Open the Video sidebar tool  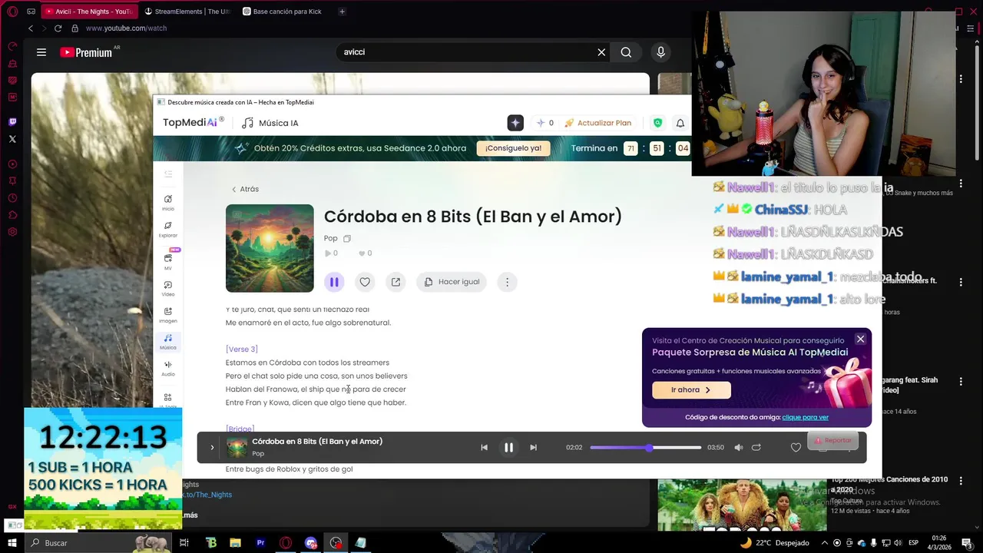click(x=168, y=289)
